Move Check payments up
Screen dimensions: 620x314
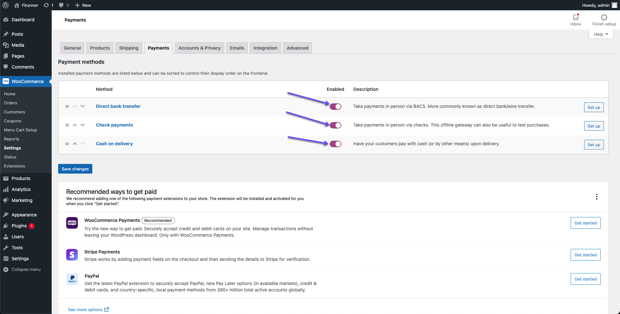pyautogui.click(x=75, y=125)
